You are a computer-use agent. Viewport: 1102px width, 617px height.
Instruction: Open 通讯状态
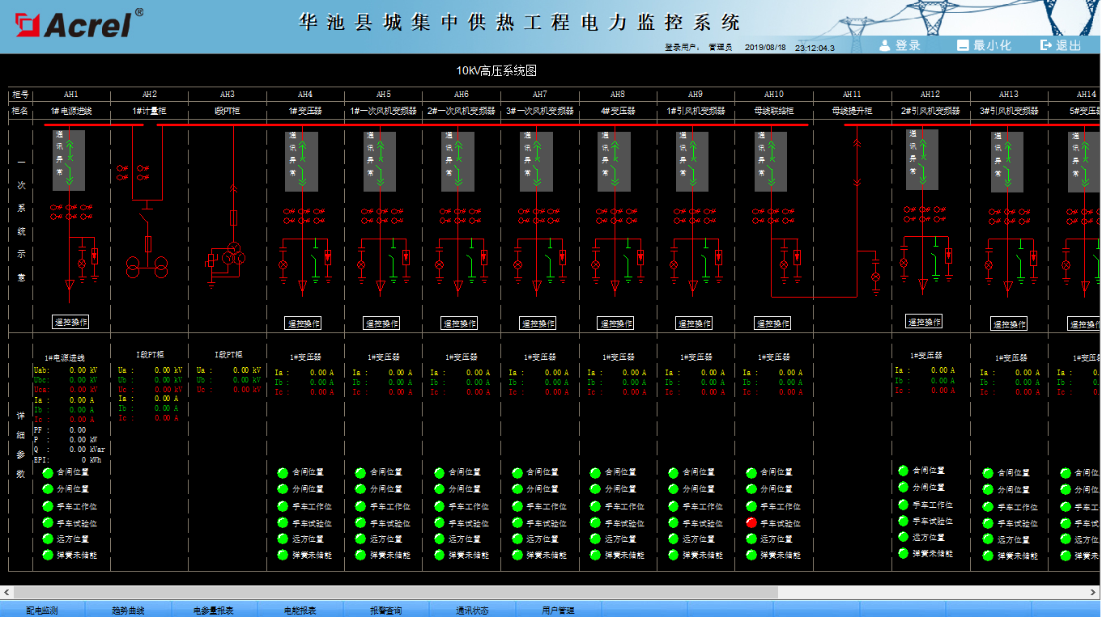click(472, 610)
